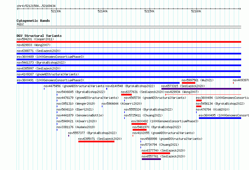This screenshot has height=170, width=249.
Task: Open nsv6573315 (Sedlazeck2020) label
Action: (183, 86)
